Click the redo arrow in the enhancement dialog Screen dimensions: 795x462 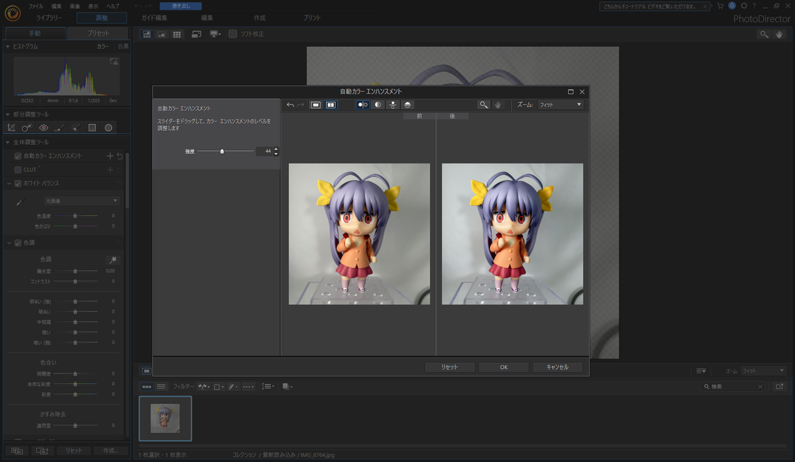coord(301,105)
